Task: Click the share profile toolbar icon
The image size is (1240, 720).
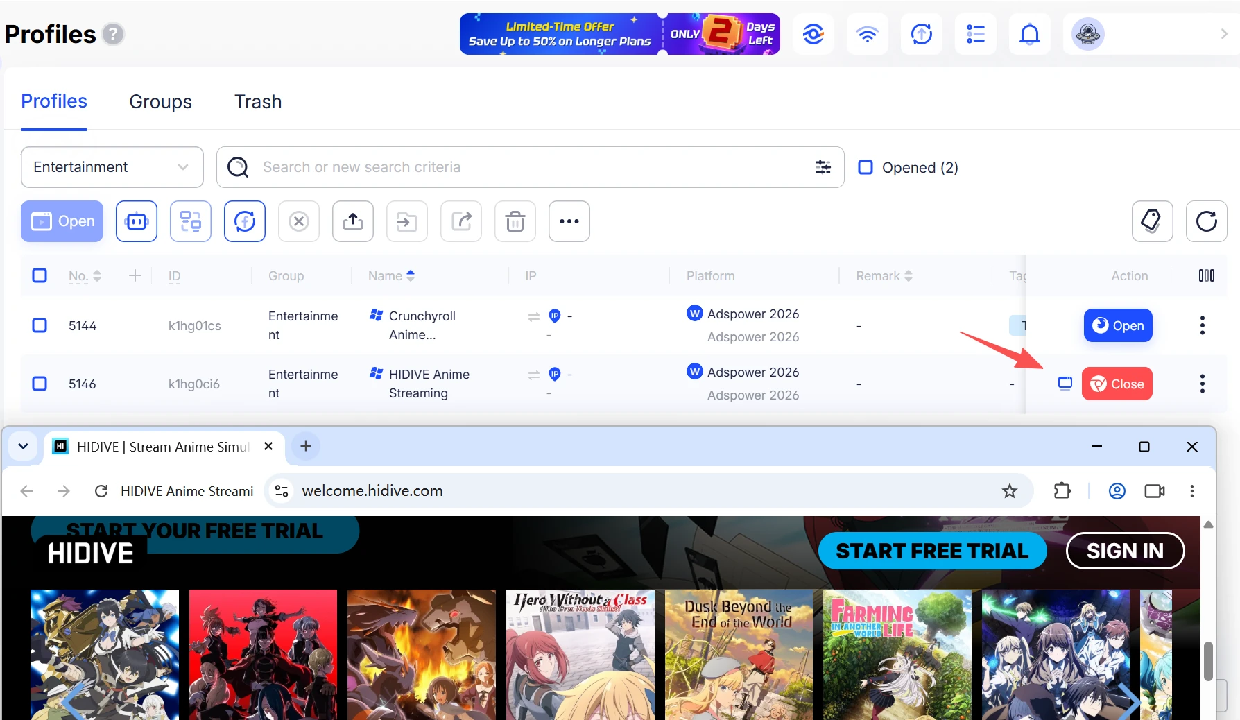Action: pyautogui.click(x=461, y=221)
